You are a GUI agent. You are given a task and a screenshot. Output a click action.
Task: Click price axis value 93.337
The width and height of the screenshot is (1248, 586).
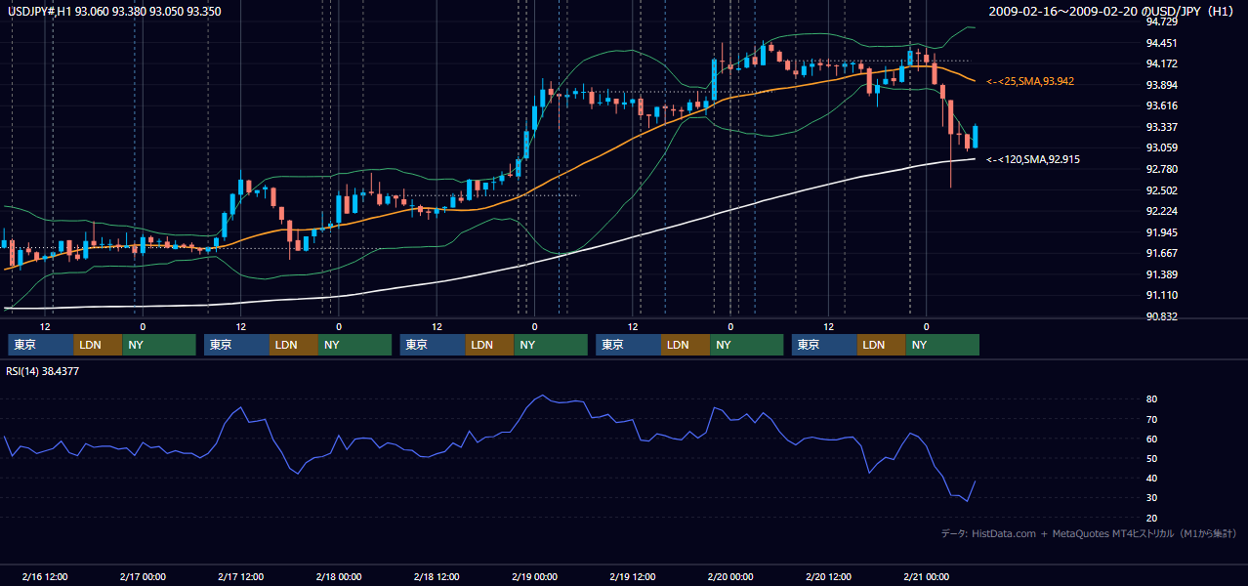coord(1161,127)
